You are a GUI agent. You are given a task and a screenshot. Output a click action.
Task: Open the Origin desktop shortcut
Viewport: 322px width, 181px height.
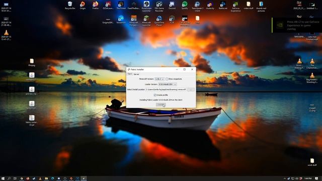83,6
